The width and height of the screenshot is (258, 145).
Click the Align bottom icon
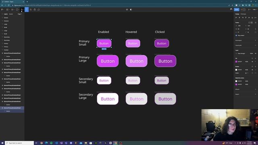tap(252, 18)
